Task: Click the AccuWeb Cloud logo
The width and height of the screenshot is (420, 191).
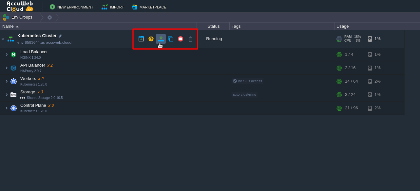Action: 20,6
